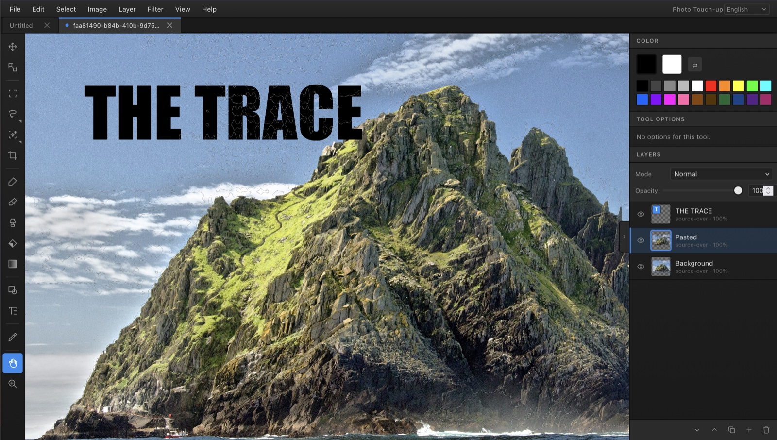This screenshot has width=777, height=440.
Task: Select the Paint Bucket tool
Action: click(x=13, y=243)
